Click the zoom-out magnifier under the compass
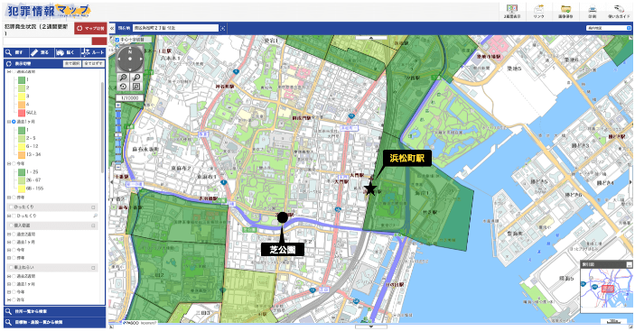The width and height of the screenshot is (635, 331). [137, 78]
